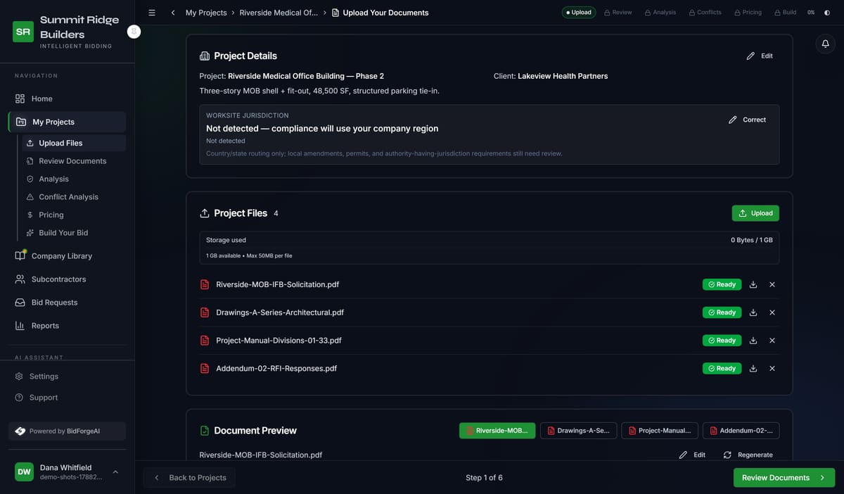
Task: Regenerate the document preview
Action: (748, 455)
